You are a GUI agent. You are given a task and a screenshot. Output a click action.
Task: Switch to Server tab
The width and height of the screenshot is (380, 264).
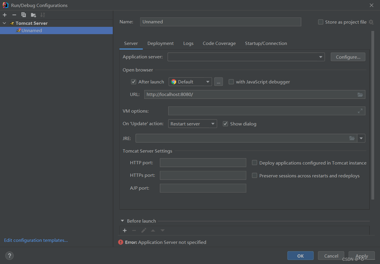(131, 43)
